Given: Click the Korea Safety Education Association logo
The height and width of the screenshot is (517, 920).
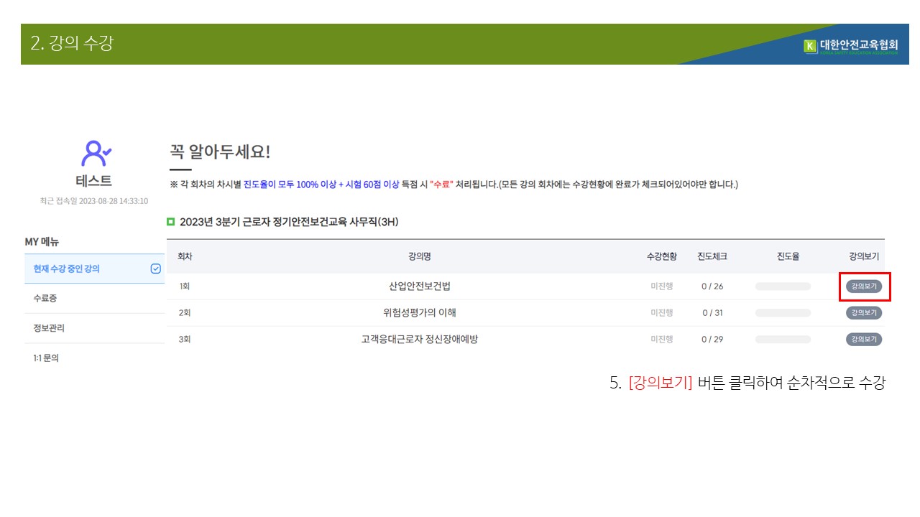Looking at the screenshot, I should [851, 47].
